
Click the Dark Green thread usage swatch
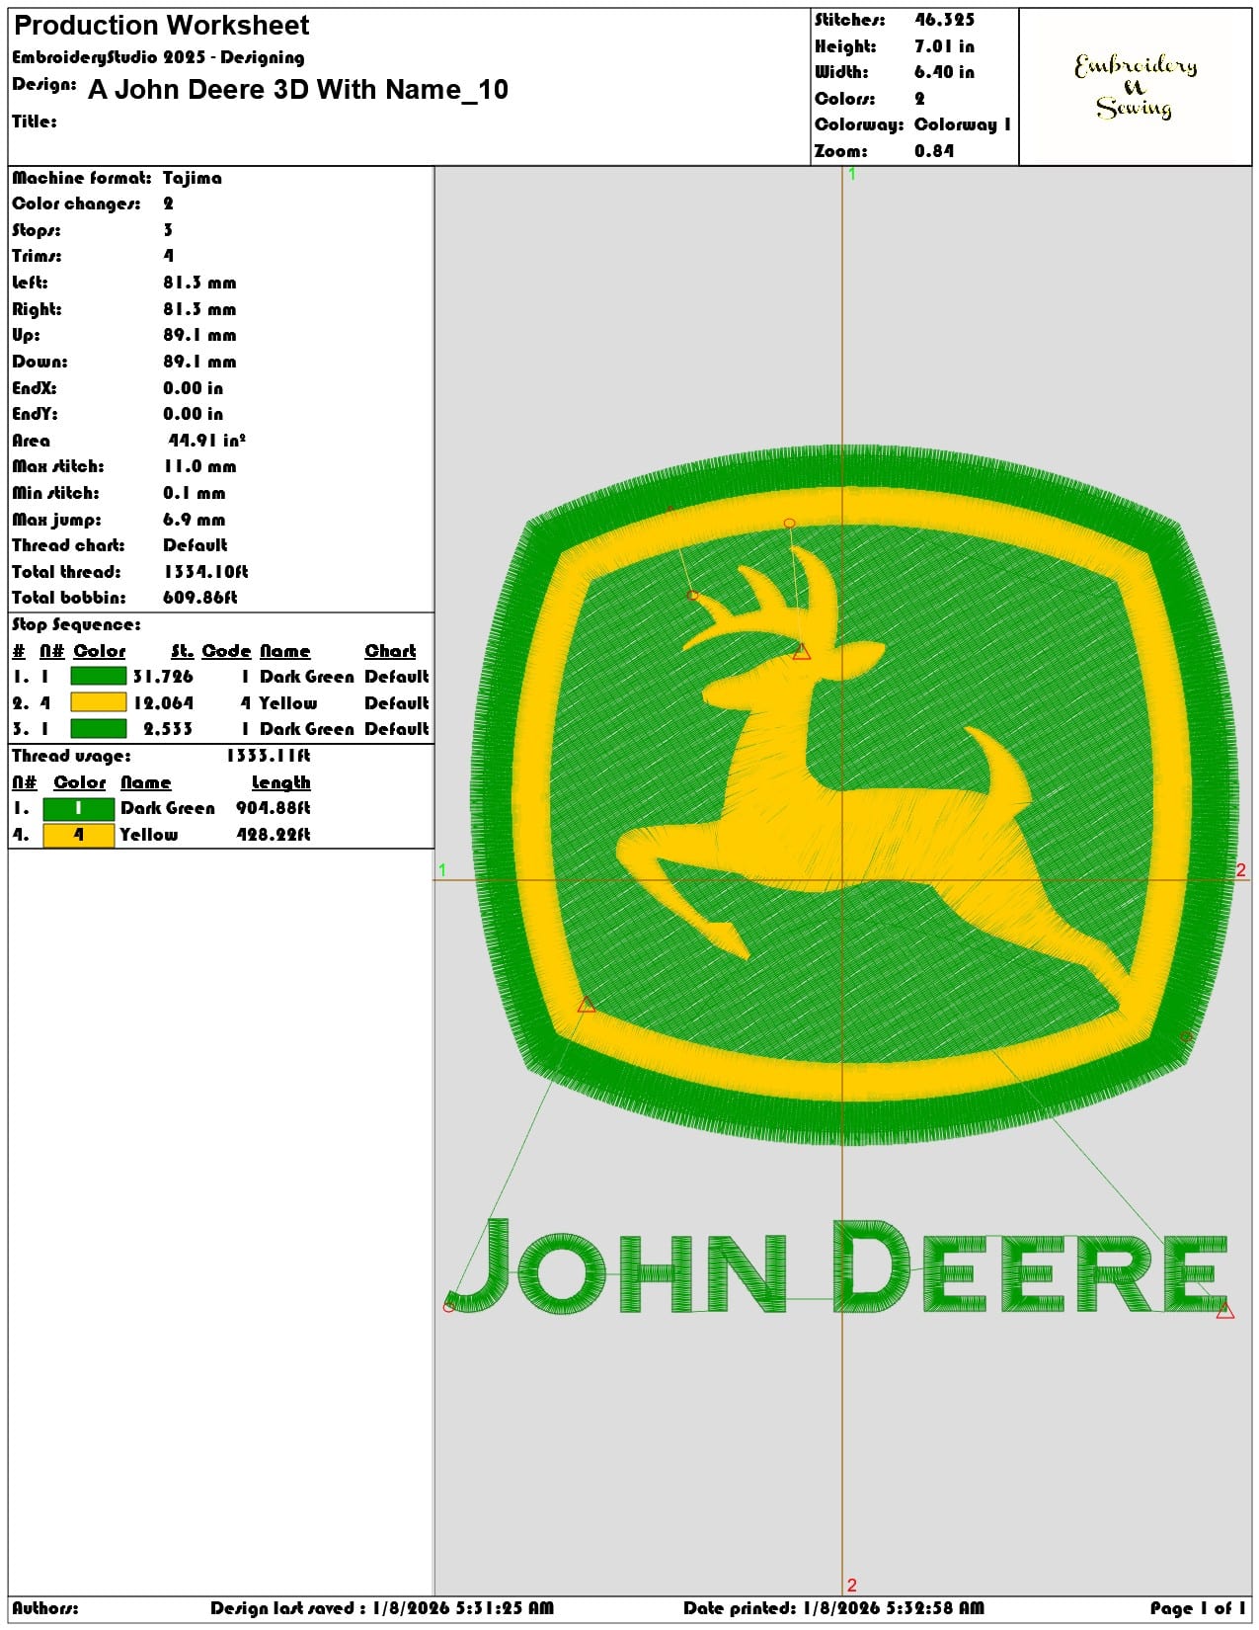point(79,808)
